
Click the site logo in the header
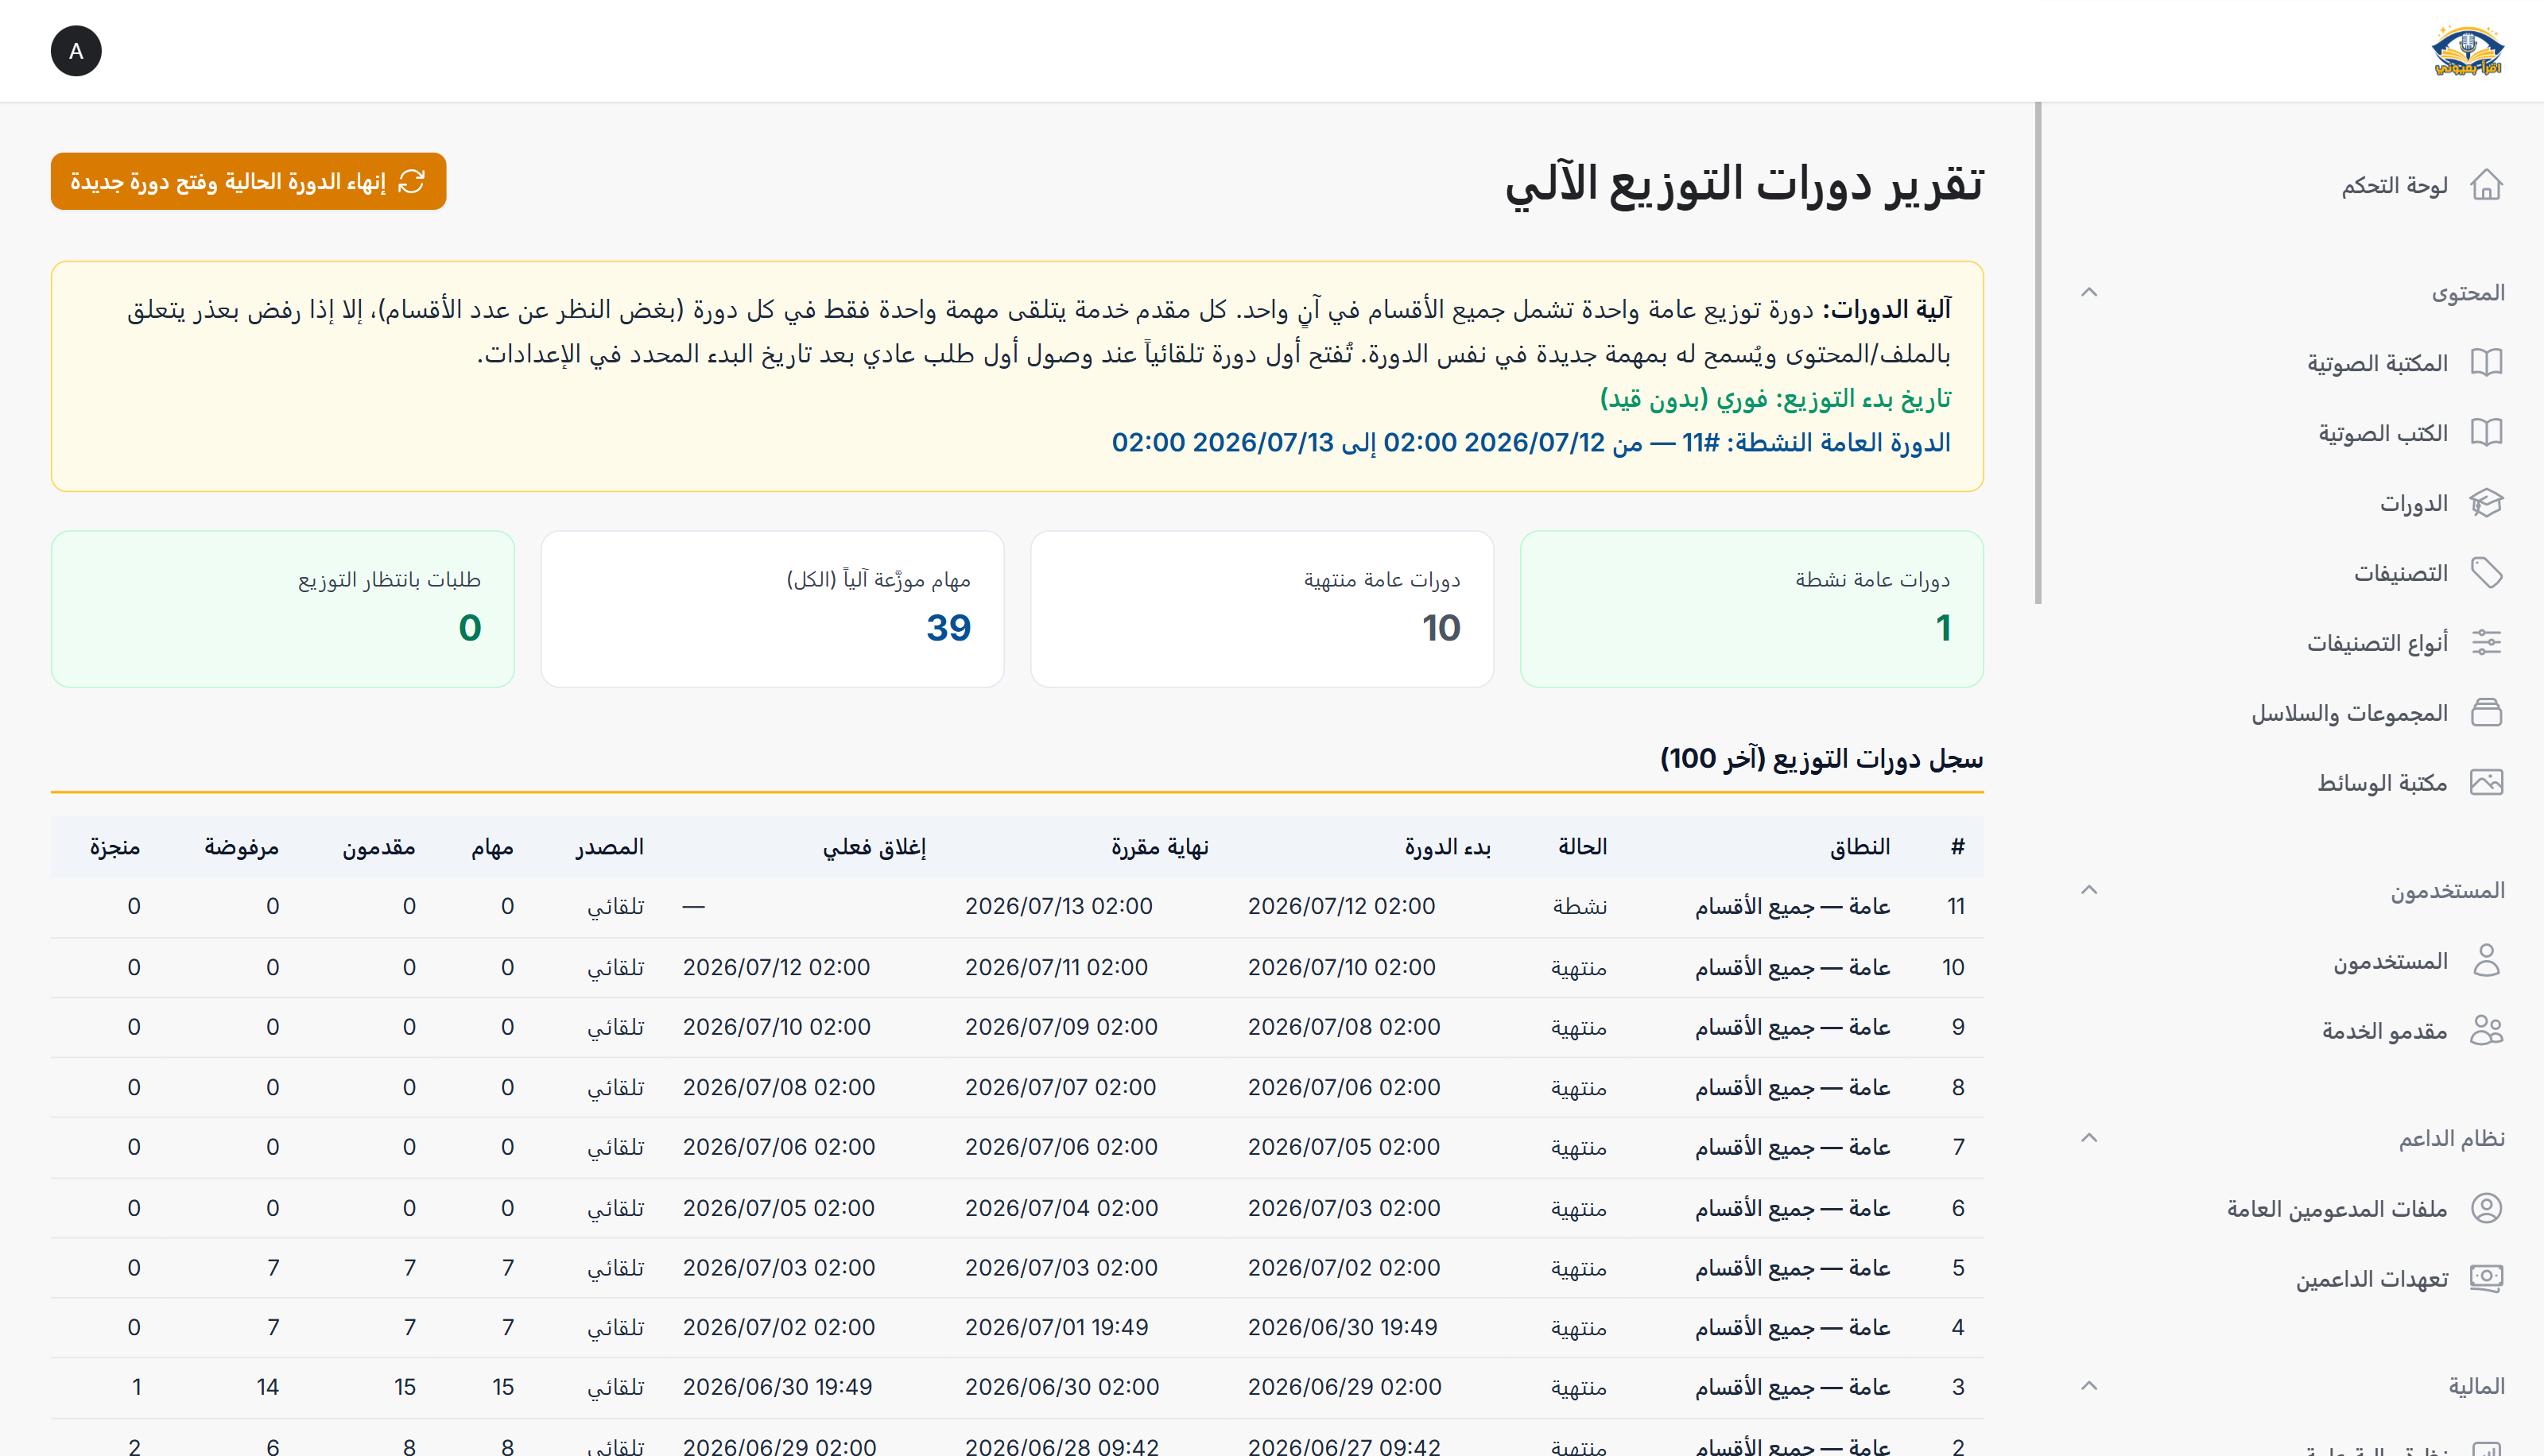pyautogui.click(x=2468, y=51)
